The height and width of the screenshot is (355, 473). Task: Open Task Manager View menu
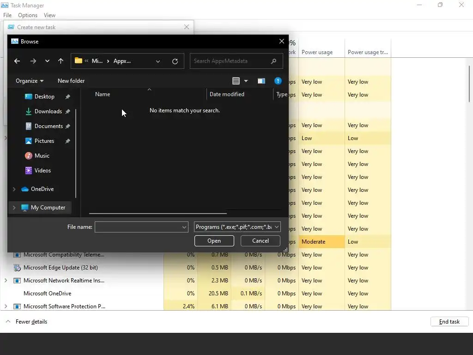pyautogui.click(x=49, y=15)
